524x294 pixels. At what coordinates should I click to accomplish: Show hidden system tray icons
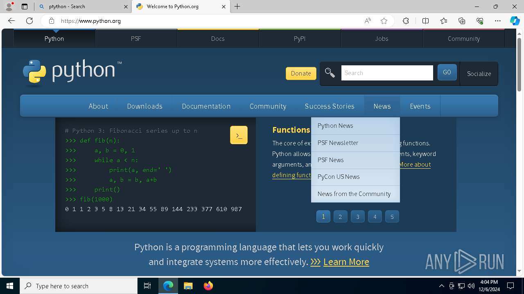[441, 286]
